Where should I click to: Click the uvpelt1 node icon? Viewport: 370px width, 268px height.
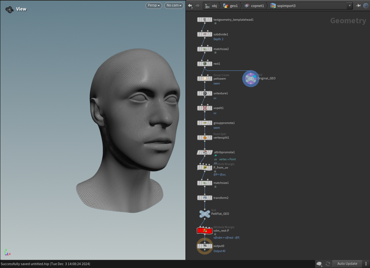coord(205,108)
